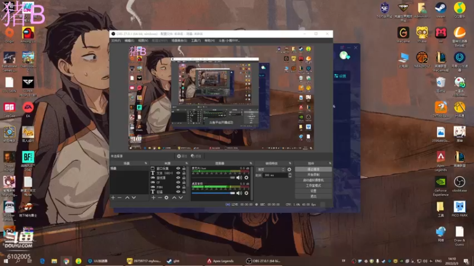
Task: Click Start Virtual Camera (启动虚拟摄像机) button
Action: tap(313, 180)
